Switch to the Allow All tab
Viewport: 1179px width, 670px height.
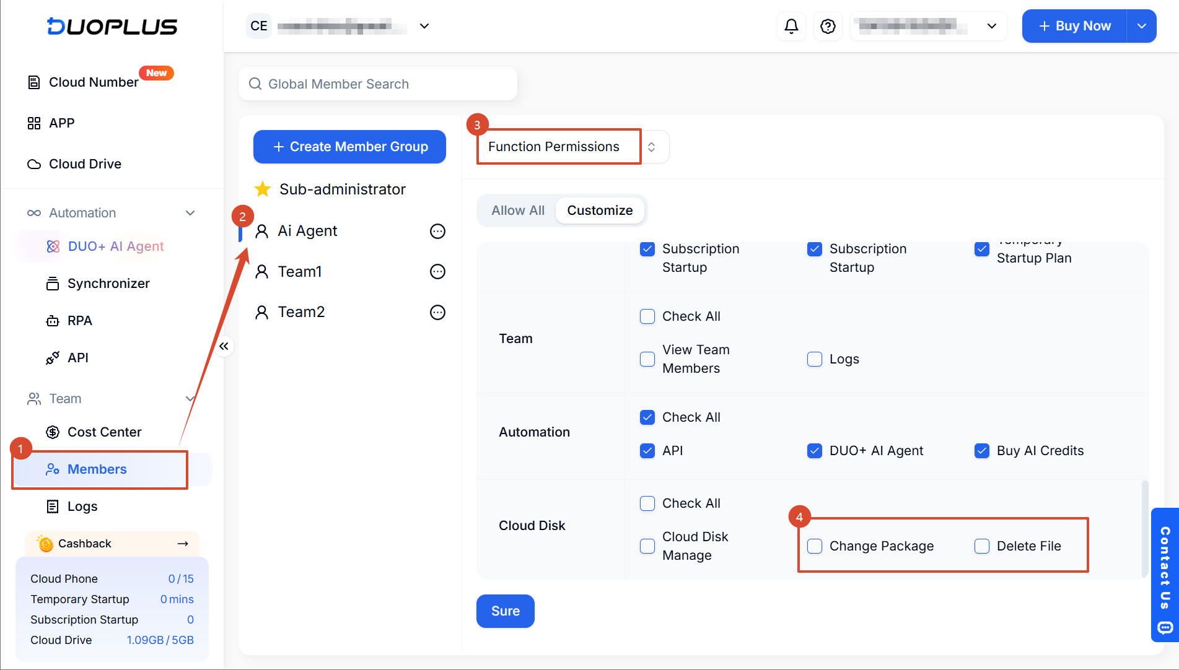(518, 211)
